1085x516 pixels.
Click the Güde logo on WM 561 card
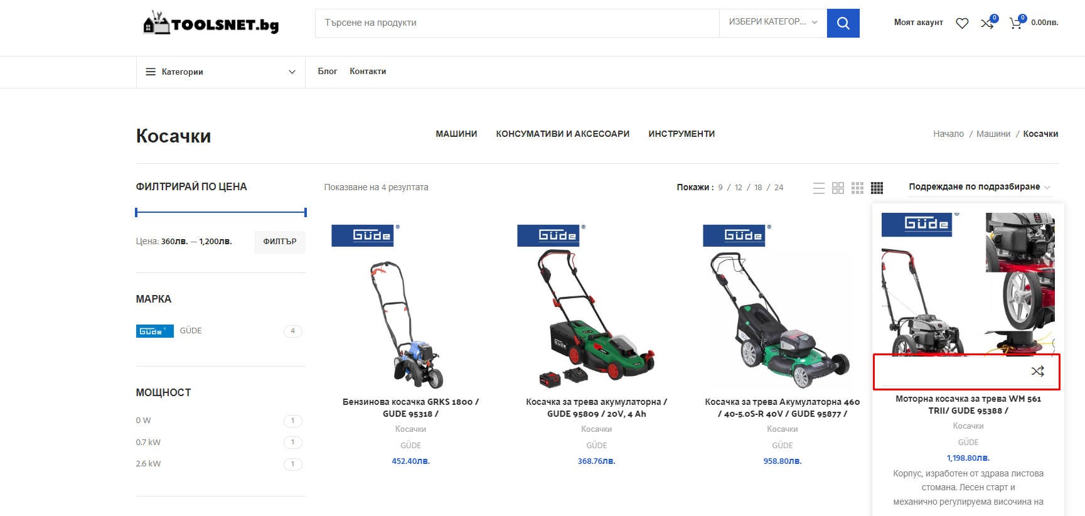click(x=920, y=224)
